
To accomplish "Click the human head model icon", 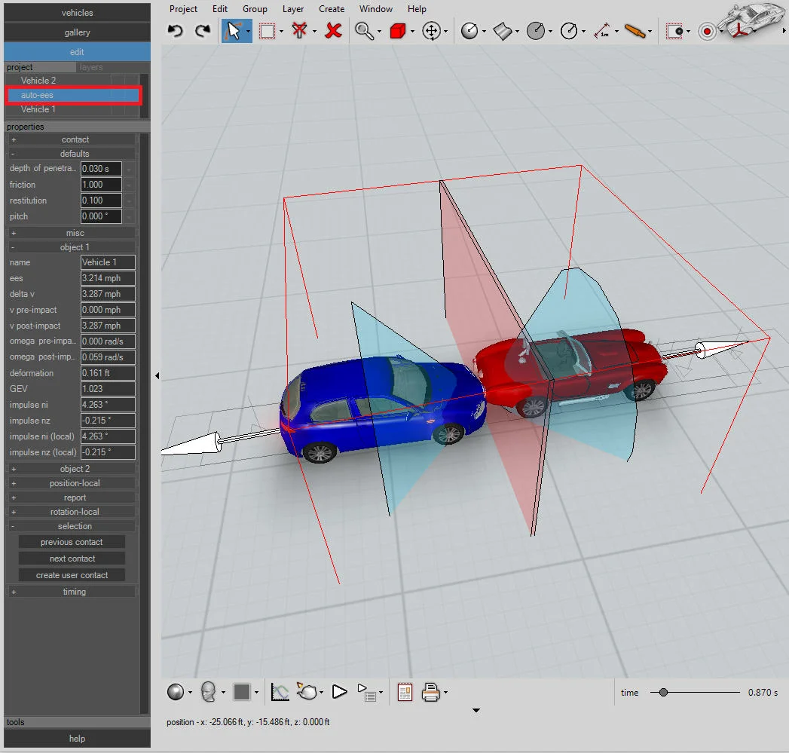I will (208, 692).
